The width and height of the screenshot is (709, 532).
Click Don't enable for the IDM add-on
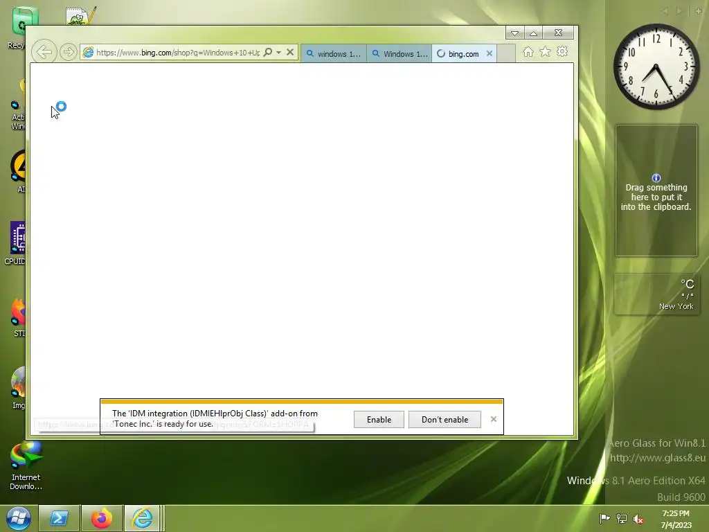(x=445, y=419)
